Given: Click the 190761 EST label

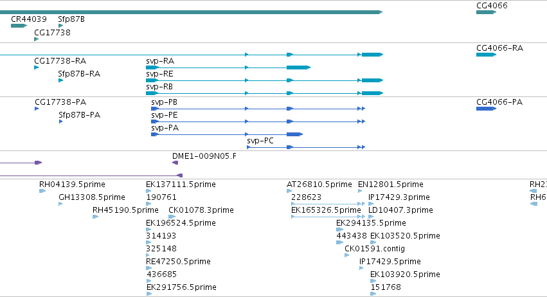Looking at the screenshot, I should tap(161, 197).
